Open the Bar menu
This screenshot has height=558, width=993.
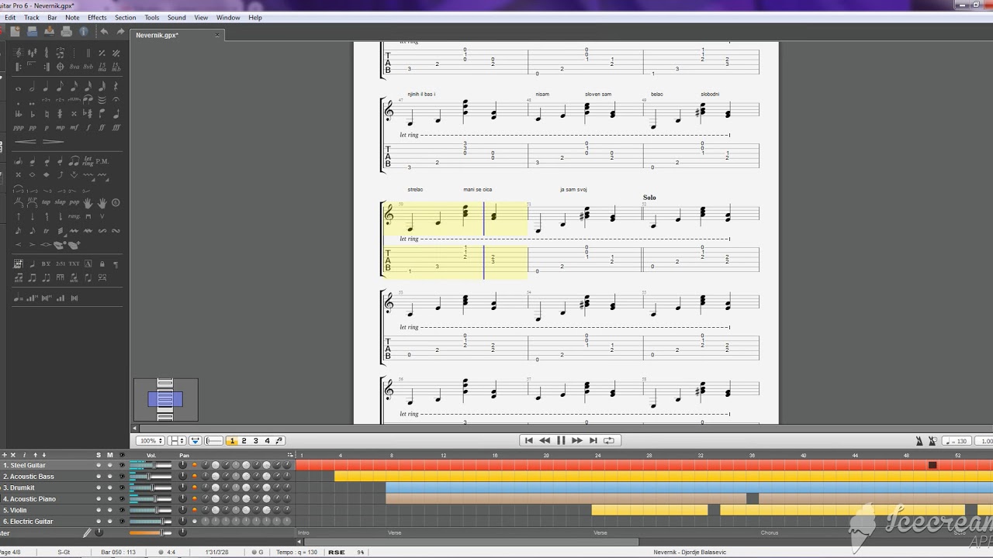(52, 17)
